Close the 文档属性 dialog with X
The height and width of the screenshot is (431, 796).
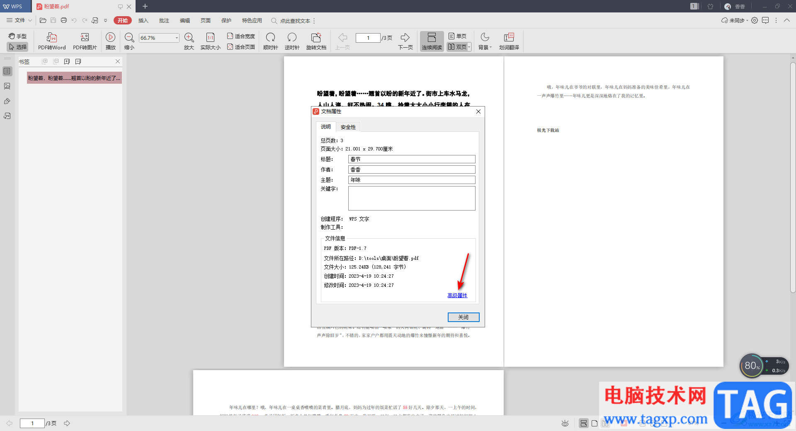pos(478,111)
